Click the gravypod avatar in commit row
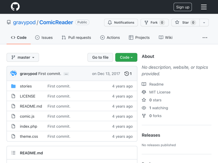Screen dimensions: 218x163 click(14, 73)
